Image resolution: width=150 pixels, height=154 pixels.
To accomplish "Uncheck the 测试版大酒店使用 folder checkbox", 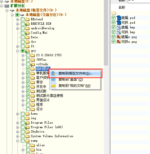I will click(x=28, y=96).
